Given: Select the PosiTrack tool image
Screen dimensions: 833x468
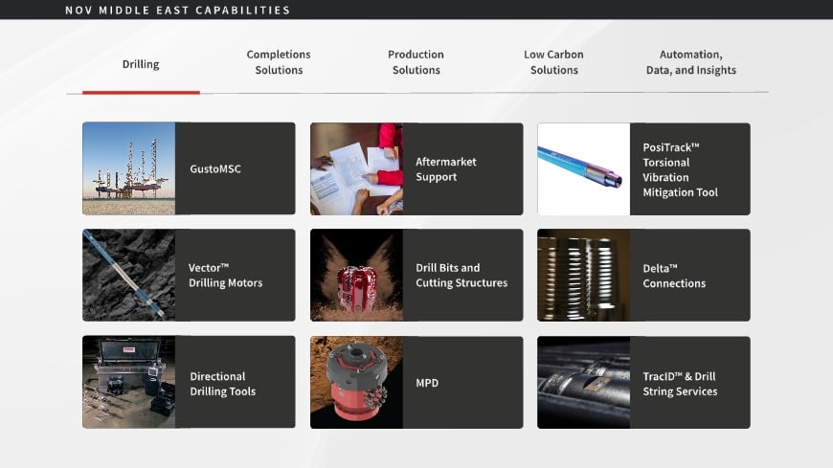Looking at the screenshot, I should [583, 168].
